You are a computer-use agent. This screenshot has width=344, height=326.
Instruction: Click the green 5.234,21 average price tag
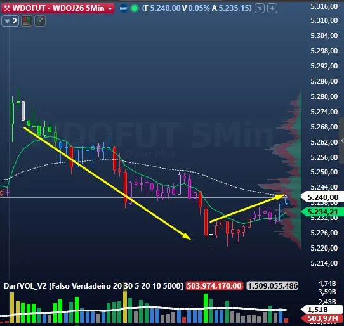322,212
